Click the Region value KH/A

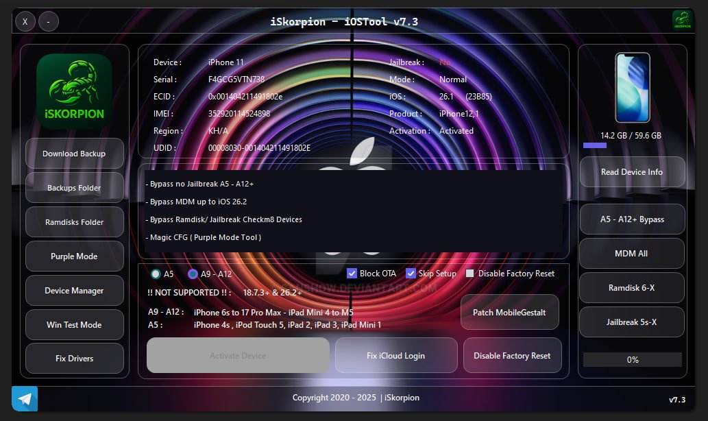(x=218, y=131)
